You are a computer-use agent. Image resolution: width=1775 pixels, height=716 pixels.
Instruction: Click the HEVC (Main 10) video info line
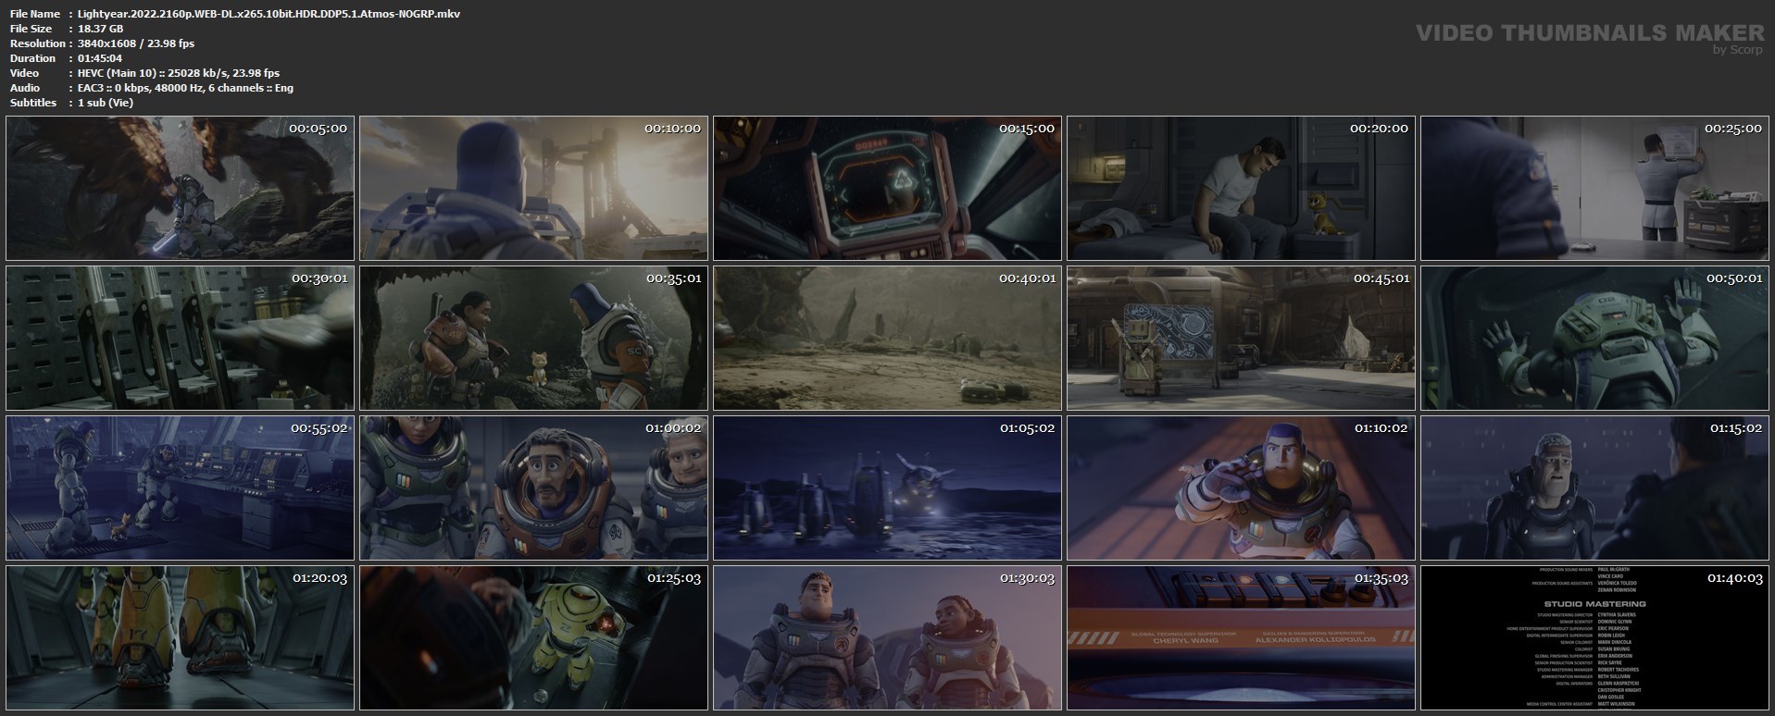(179, 73)
